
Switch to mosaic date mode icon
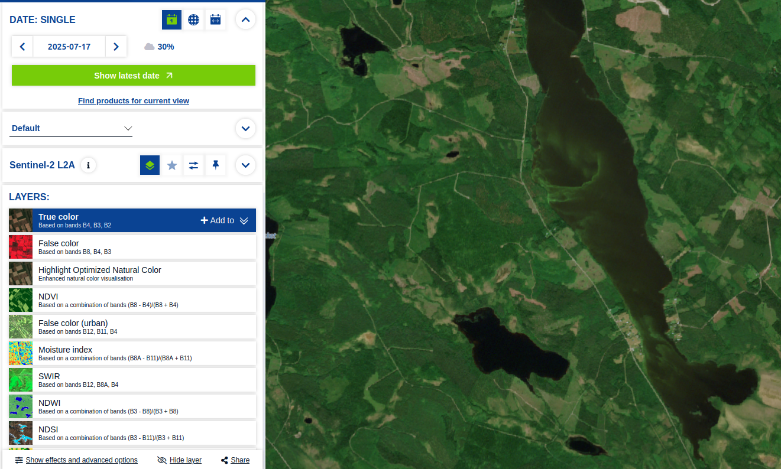click(193, 20)
